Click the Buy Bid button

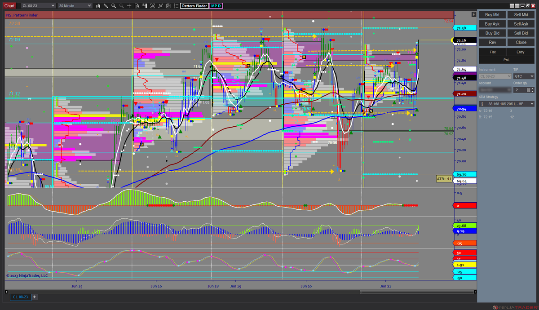[492, 33]
